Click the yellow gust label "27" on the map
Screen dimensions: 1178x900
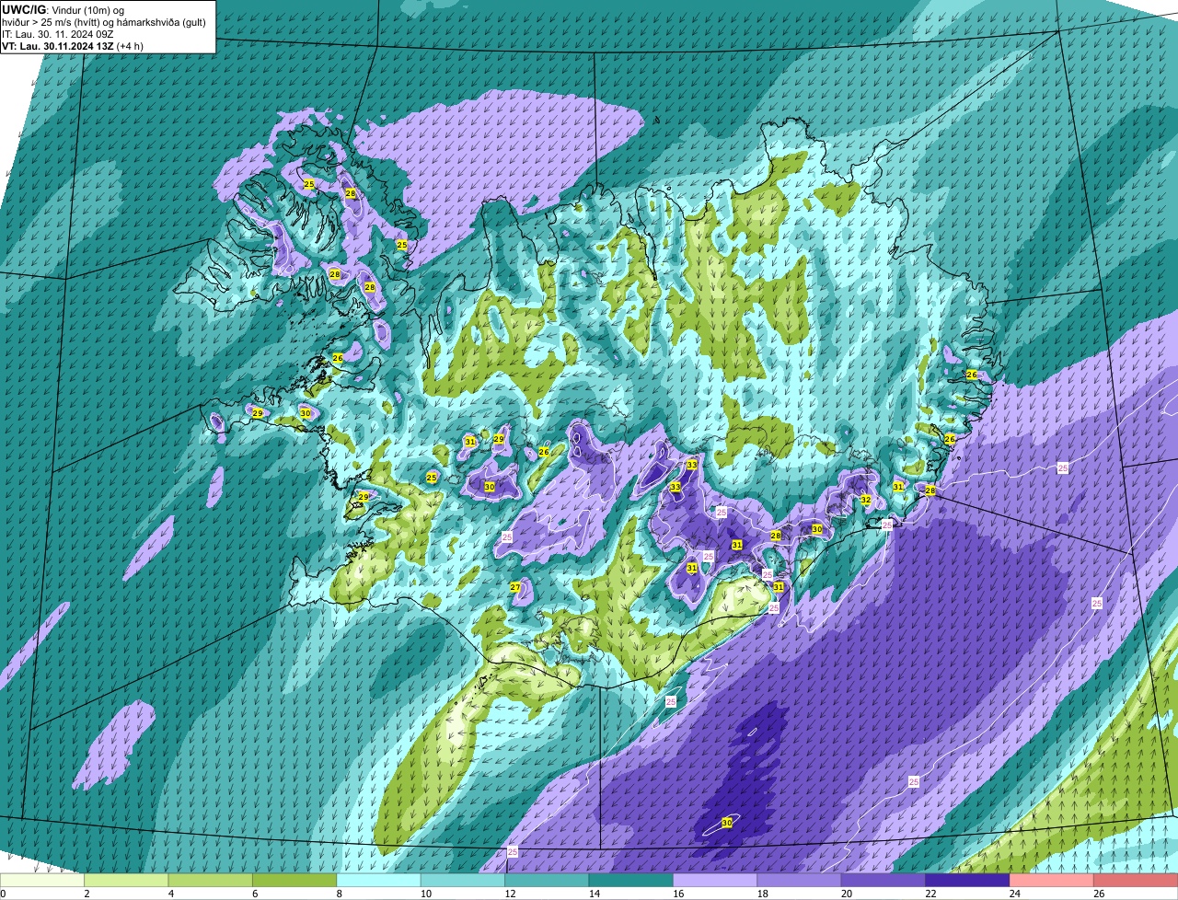515,587
